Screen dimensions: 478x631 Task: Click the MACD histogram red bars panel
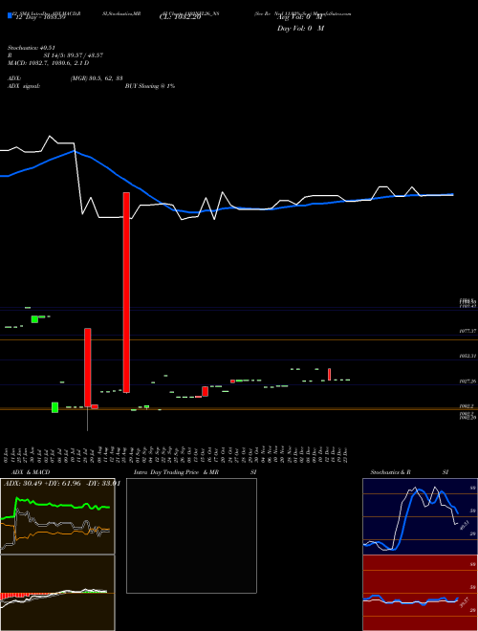click(57, 593)
